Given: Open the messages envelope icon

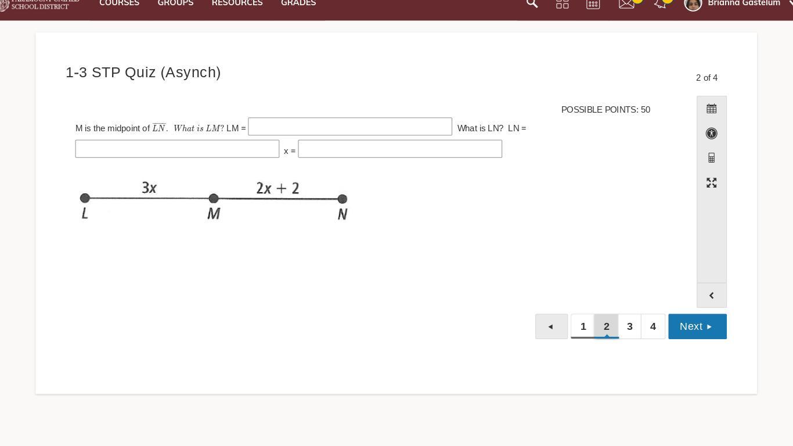Looking at the screenshot, I should pos(626,3).
